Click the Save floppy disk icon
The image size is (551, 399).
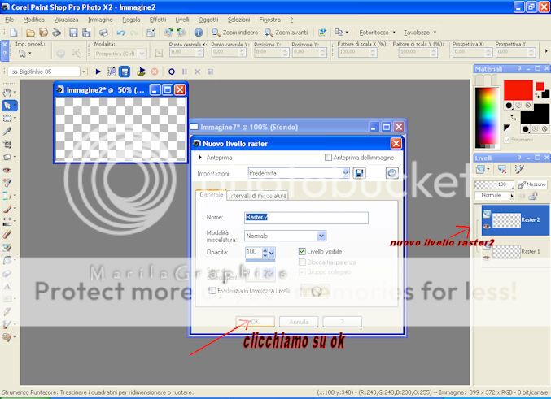click(x=73, y=33)
